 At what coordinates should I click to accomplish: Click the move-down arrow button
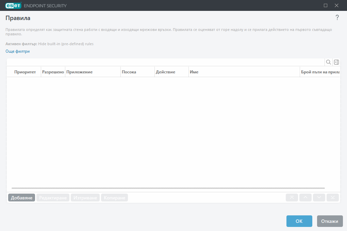pyautogui.click(x=319, y=198)
